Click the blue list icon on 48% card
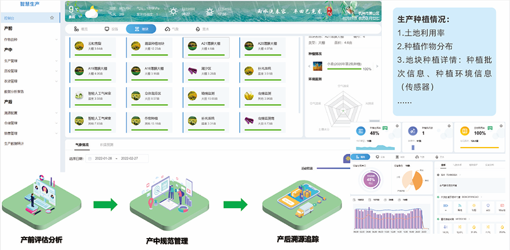Viewport: 510px width, 250px height. coord(360,131)
